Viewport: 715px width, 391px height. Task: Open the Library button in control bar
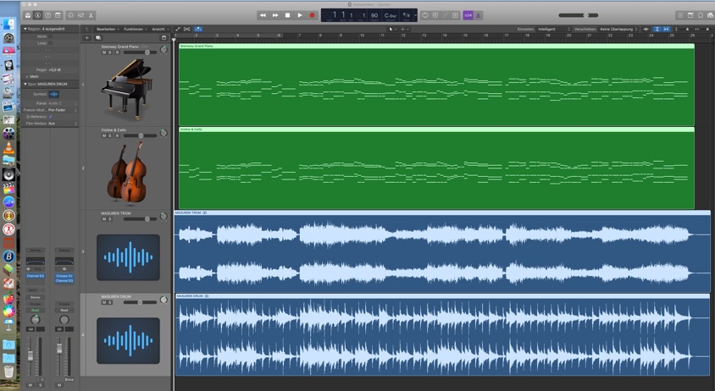click(28, 15)
